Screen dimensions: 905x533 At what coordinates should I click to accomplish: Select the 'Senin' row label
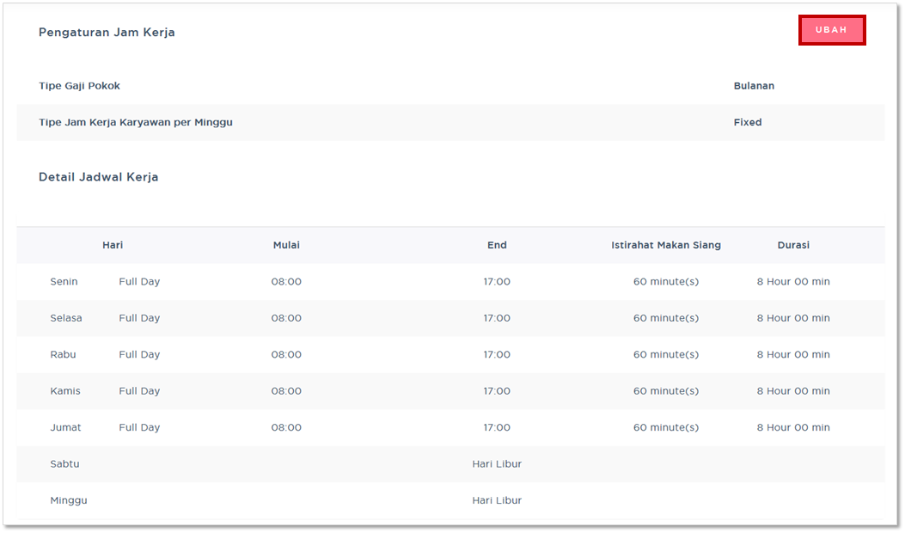click(x=64, y=282)
